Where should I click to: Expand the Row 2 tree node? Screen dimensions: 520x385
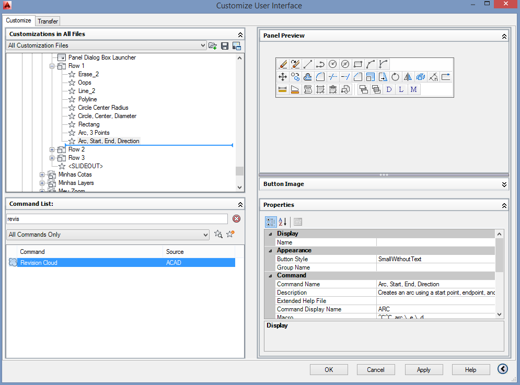[x=52, y=149]
